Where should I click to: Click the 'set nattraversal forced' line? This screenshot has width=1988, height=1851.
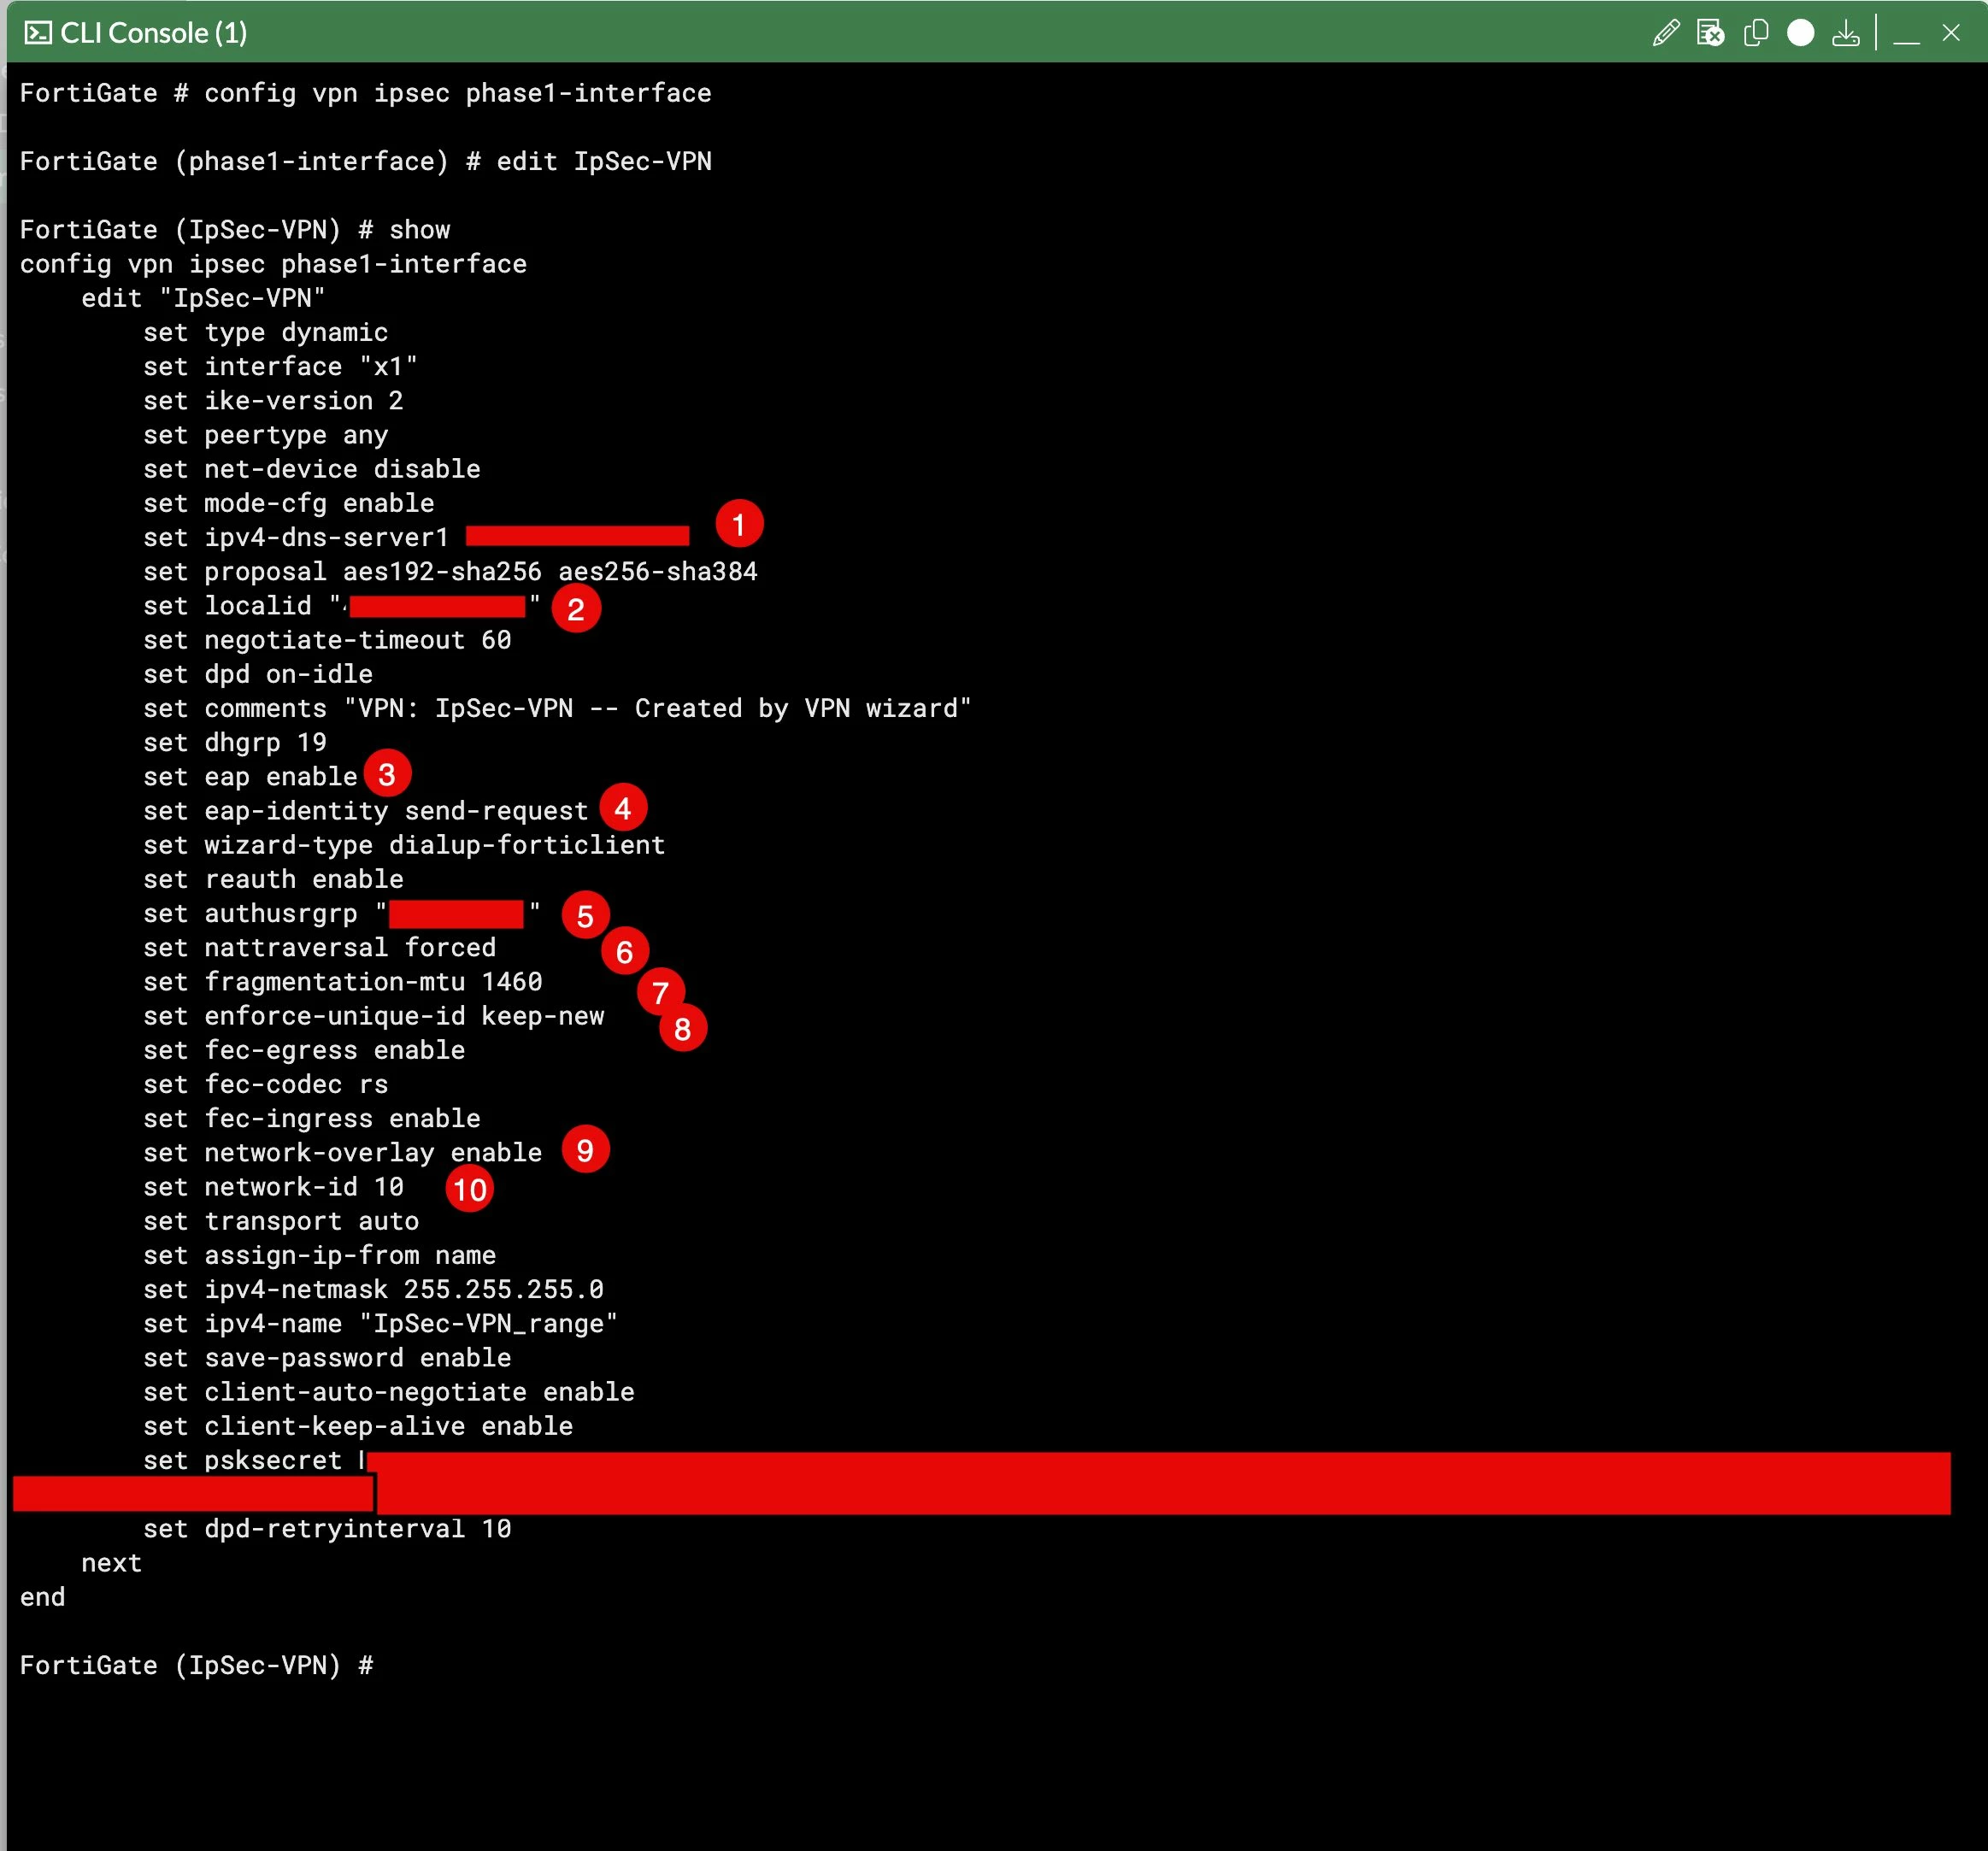click(x=319, y=947)
